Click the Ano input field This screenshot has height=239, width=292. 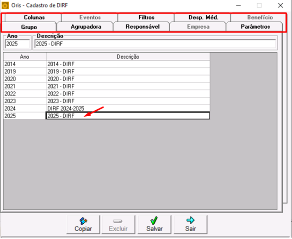click(x=17, y=44)
